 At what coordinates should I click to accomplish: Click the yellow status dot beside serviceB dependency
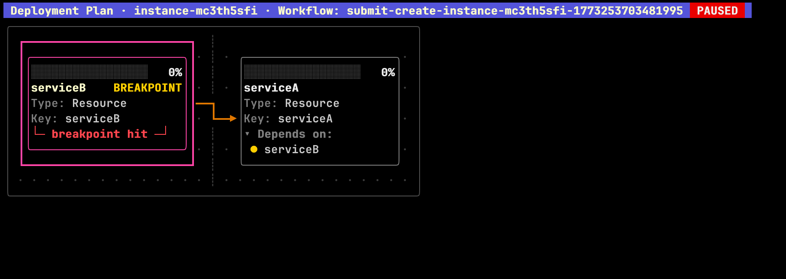[x=254, y=149]
